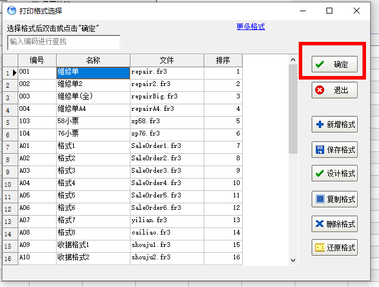Screen dimensions: 379x287
Task: Select the 格式3 name cell
Action: (x=93, y=172)
